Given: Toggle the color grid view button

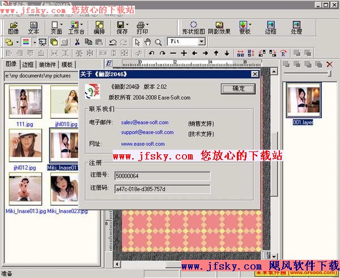Looking at the screenshot, I should pyautogui.click(x=26, y=42).
